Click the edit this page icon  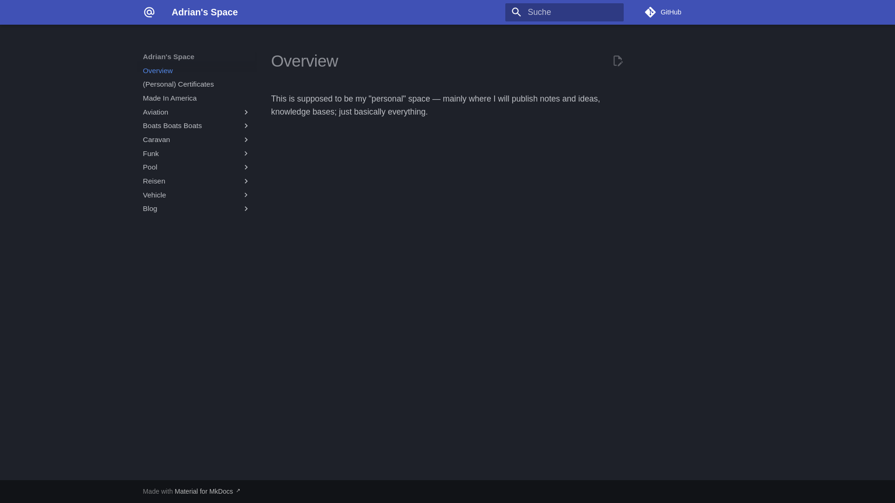click(x=618, y=61)
